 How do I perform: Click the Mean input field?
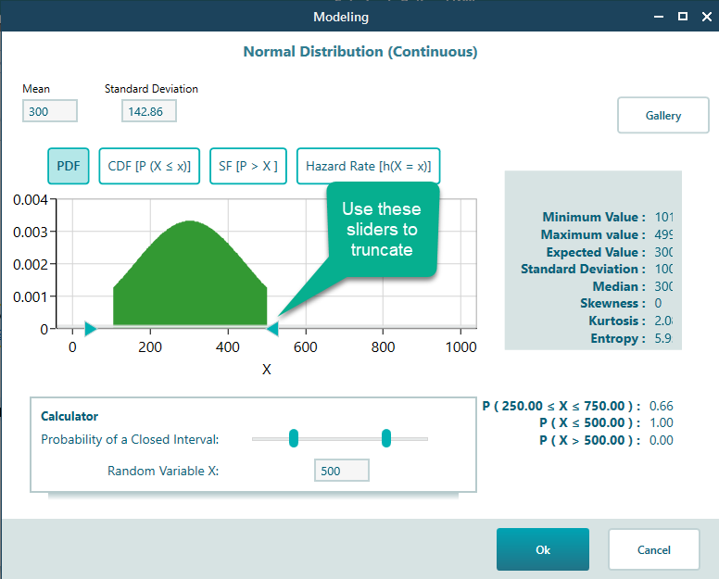click(x=50, y=111)
